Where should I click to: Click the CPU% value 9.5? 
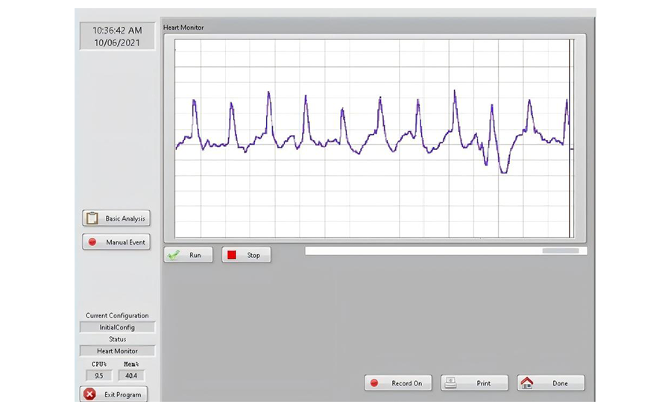(x=99, y=376)
